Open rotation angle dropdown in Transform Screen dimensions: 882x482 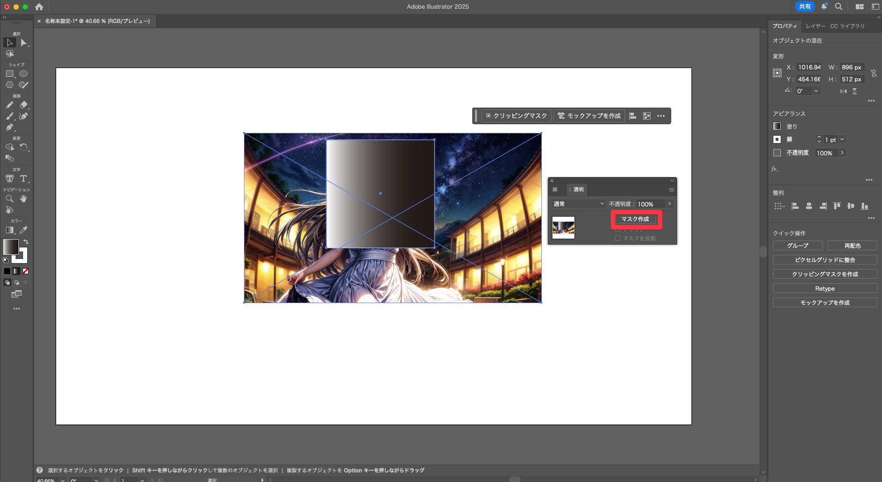(x=816, y=91)
